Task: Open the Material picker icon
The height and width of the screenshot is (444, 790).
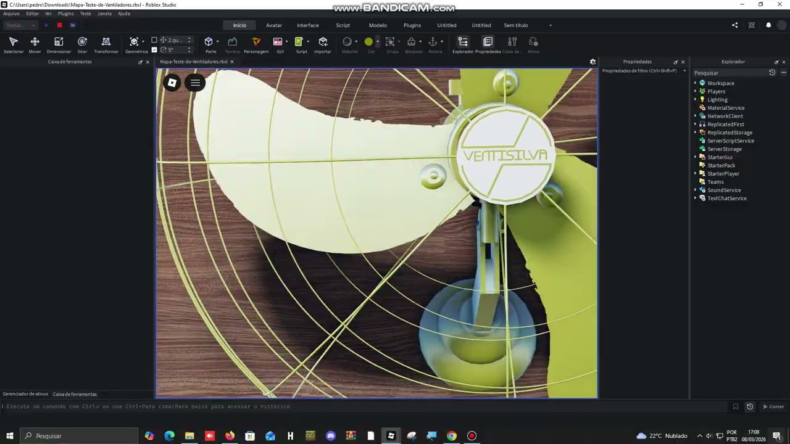Action: 347,42
